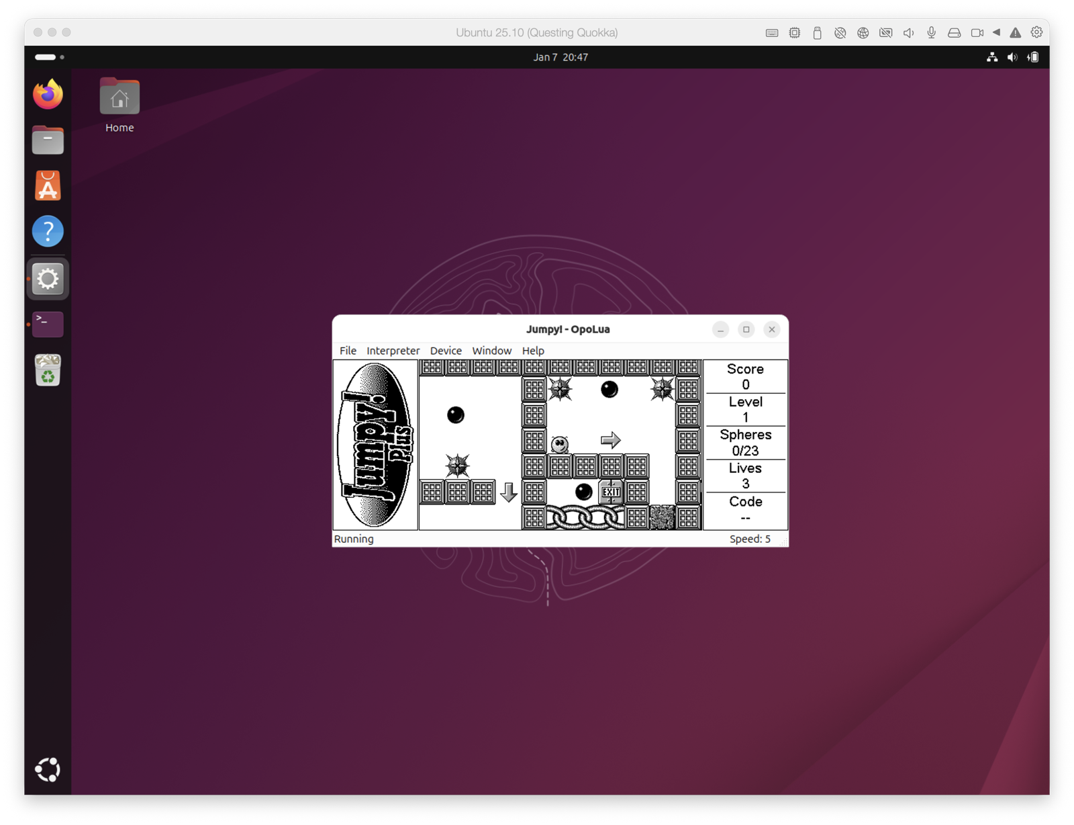Click the down-pointing arrow tile
Screen dimensions: 1074x825
click(509, 492)
